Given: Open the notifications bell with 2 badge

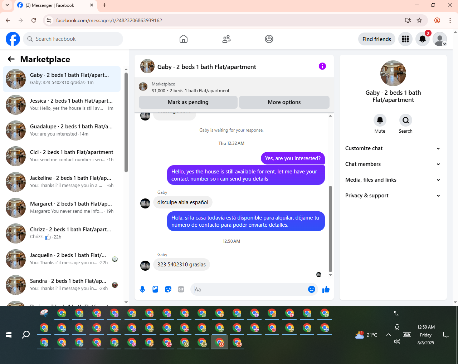Looking at the screenshot, I should tap(423, 39).
